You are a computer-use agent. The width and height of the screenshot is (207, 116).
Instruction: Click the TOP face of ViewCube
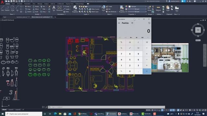198,30
